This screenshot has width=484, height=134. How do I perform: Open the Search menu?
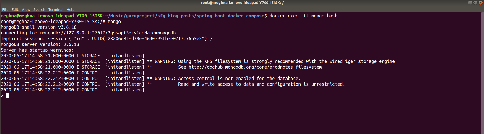coord(39,10)
